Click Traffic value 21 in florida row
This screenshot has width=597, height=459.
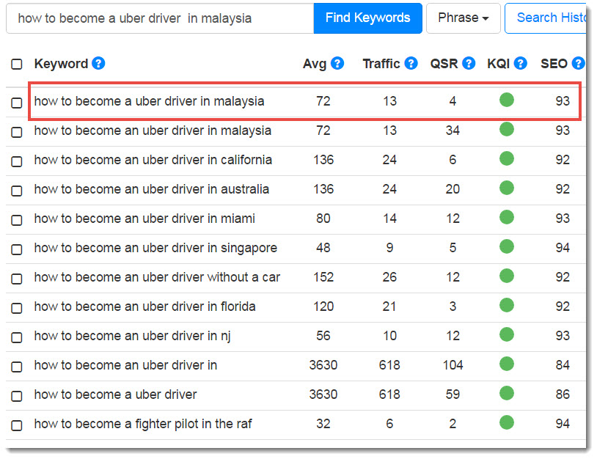(x=389, y=306)
